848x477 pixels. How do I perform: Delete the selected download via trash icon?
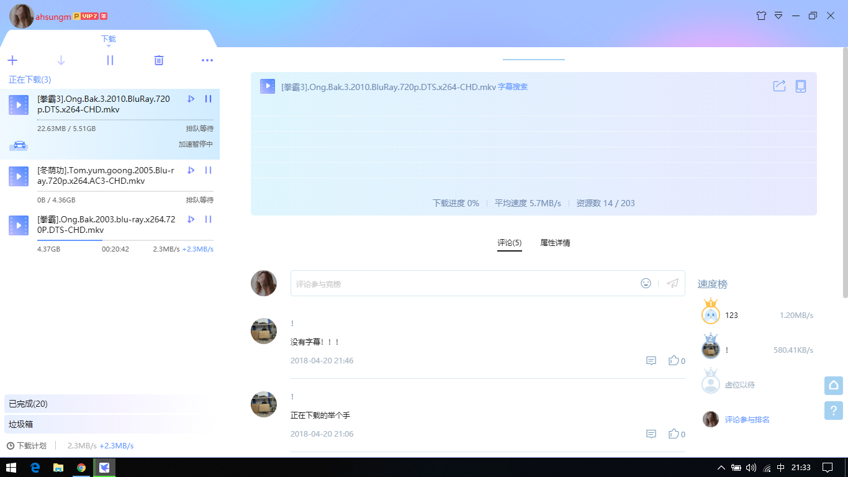tap(158, 60)
